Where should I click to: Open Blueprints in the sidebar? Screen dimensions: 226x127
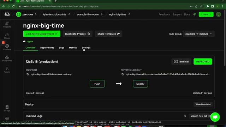7,59
